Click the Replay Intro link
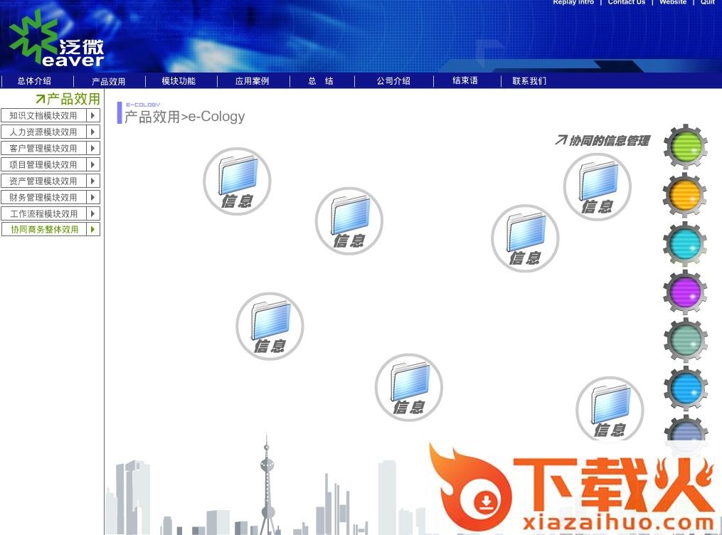 [573, 3]
